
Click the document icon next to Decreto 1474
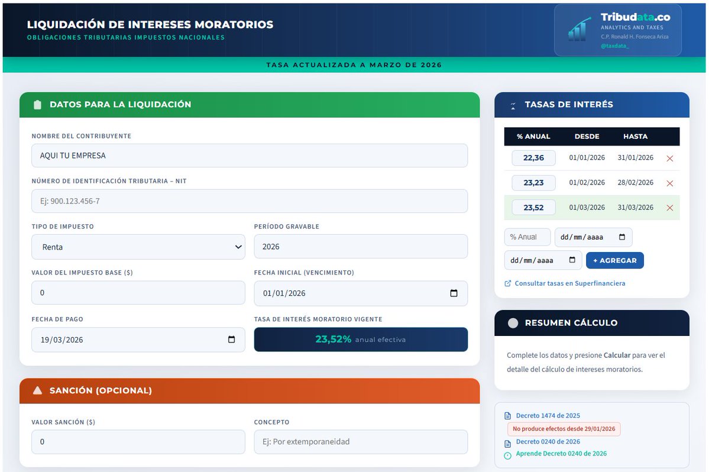click(508, 416)
